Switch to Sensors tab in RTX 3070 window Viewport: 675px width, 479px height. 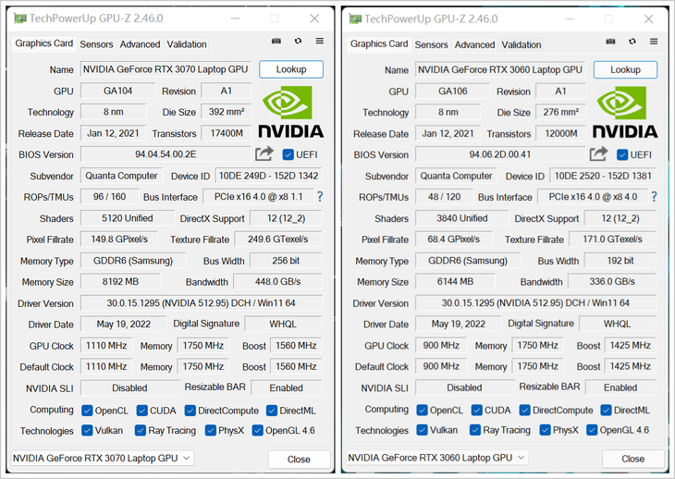click(x=96, y=44)
